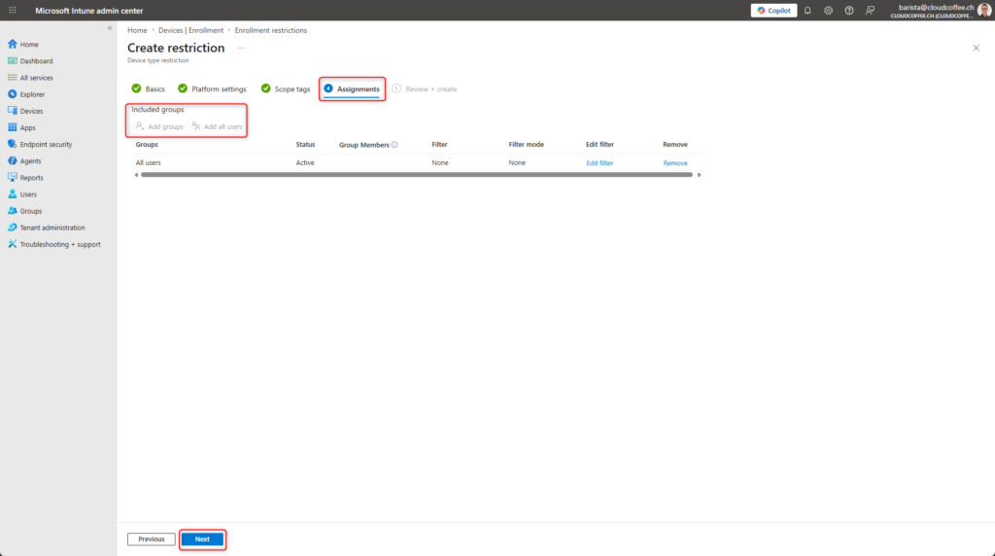Click the All services icon
Viewport: 995px width, 556px height.
click(12, 78)
